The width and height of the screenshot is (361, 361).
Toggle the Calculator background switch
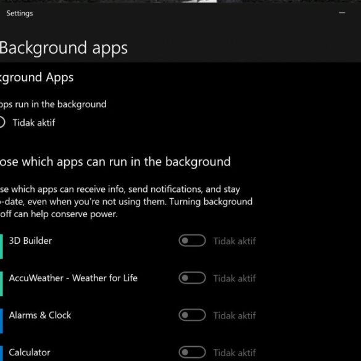tap(192, 352)
